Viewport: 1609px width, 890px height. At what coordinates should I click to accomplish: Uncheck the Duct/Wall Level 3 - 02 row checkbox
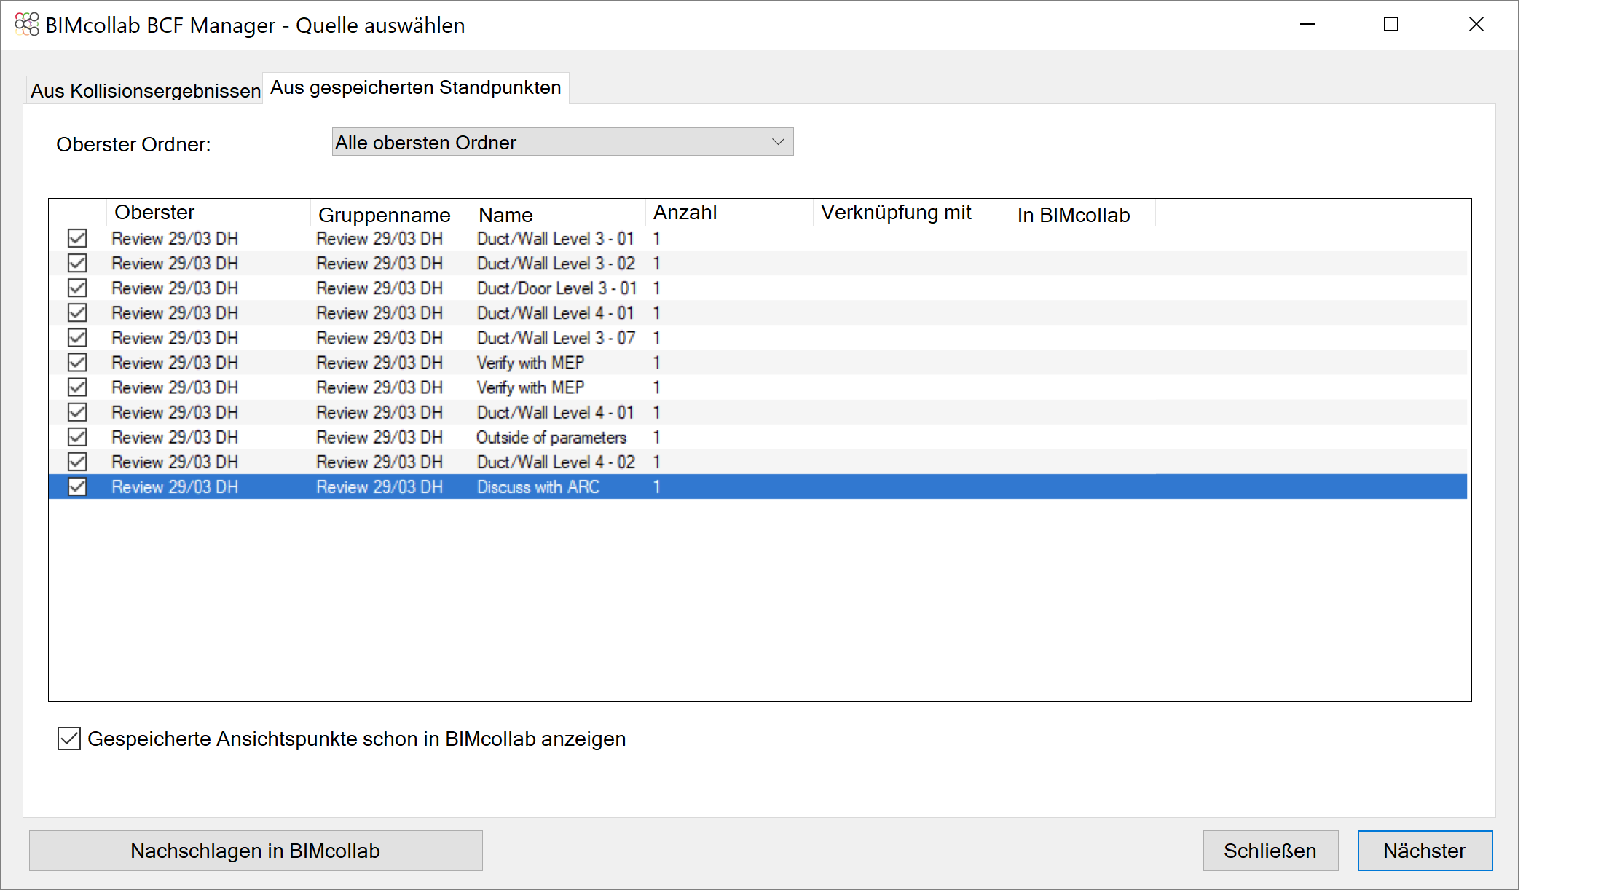coord(77,263)
